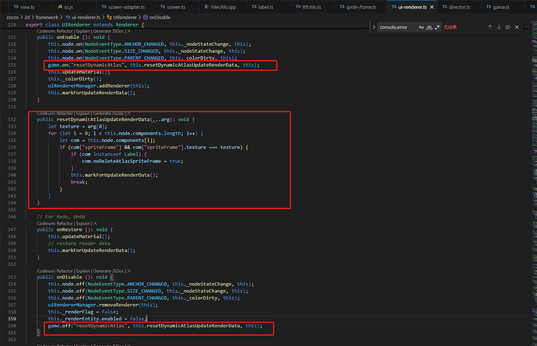
Task: Click Generate JSDoc codelens above onDisable
Action: click(x=108, y=271)
